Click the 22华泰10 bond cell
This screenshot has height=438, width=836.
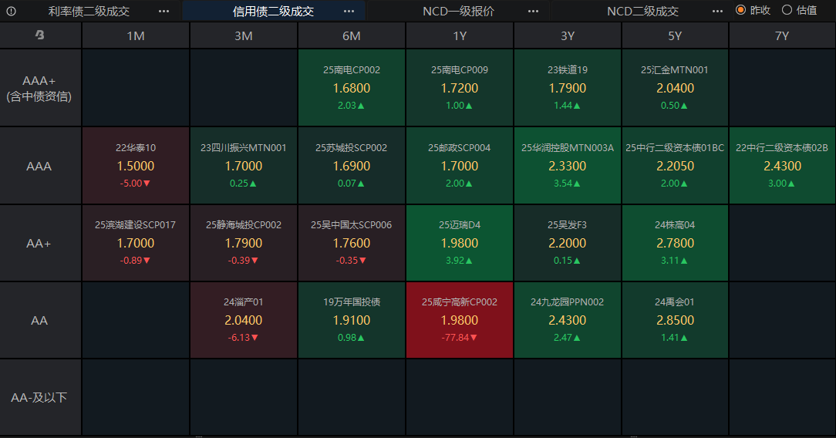(x=136, y=165)
